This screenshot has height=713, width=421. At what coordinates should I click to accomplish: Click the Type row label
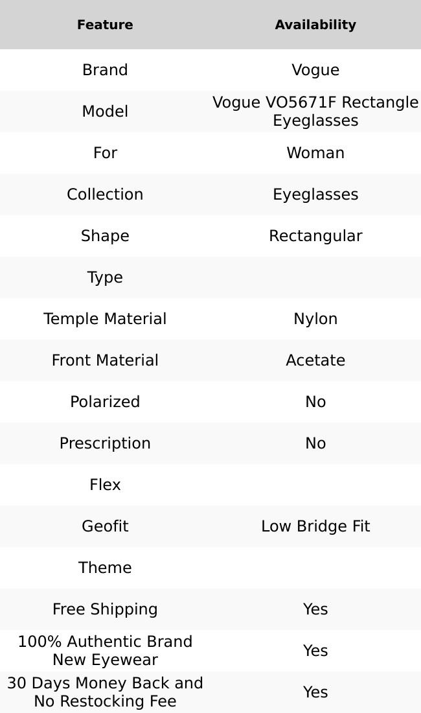pos(105,277)
